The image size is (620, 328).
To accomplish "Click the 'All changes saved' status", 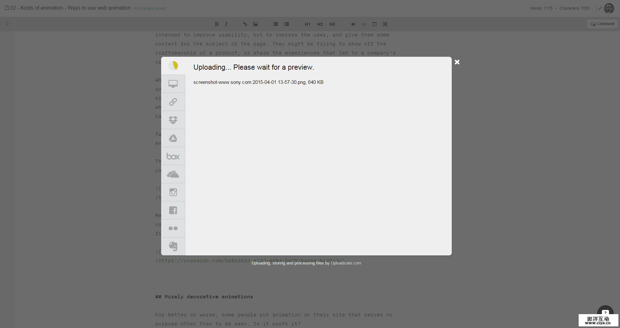I will pos(150,8).
